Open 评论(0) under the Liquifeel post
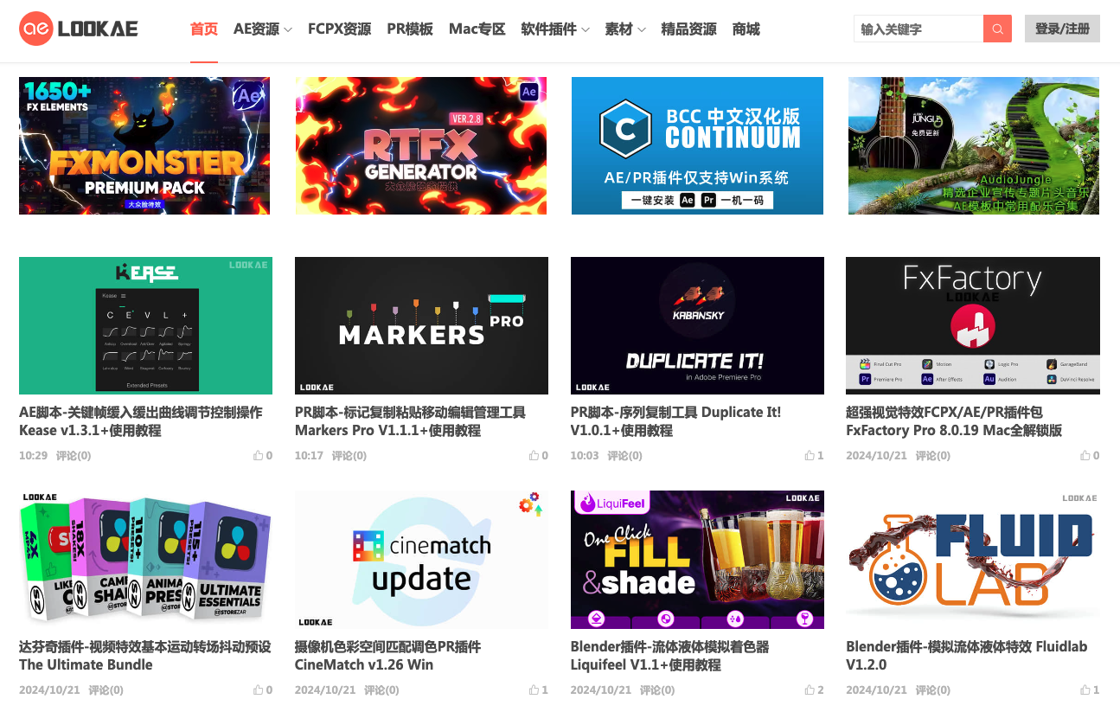 [x=657, y=690]
